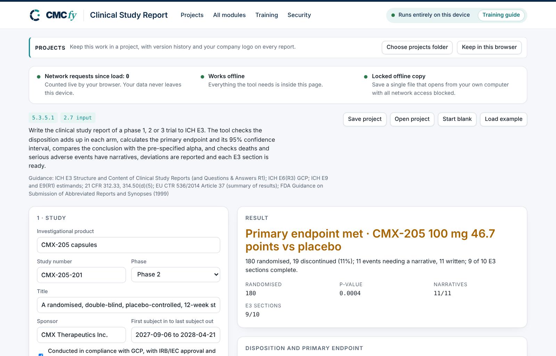
Task: Click green dot next to Network requests
Action: coord(39,77)
